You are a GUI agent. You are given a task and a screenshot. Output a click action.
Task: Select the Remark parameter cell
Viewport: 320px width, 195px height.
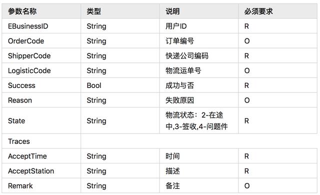pyautogui.click(x=41, y=185)
